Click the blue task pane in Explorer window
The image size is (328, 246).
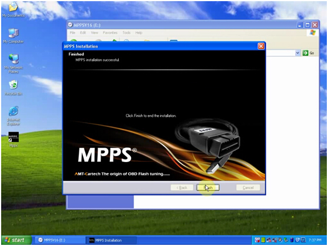tap(101, 201)
